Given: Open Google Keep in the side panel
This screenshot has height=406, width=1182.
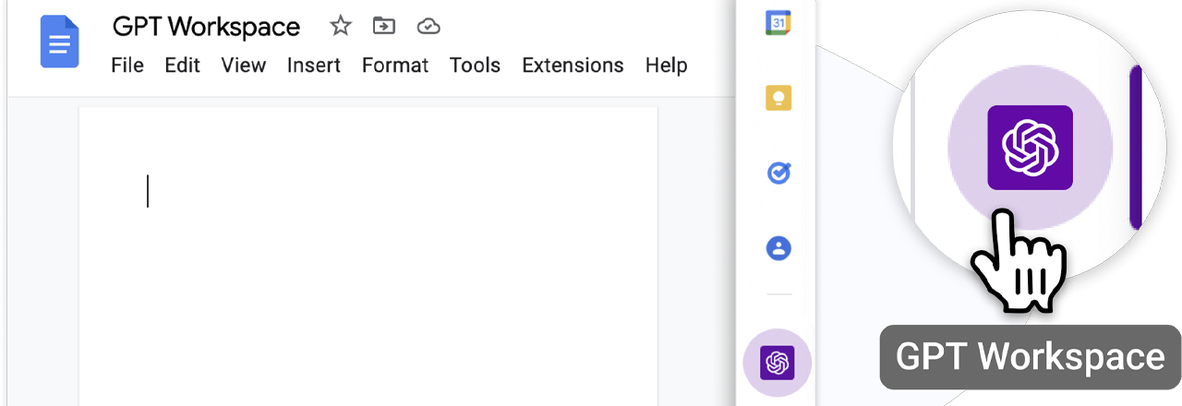Looking at the screenshot, I should point(778,98).
